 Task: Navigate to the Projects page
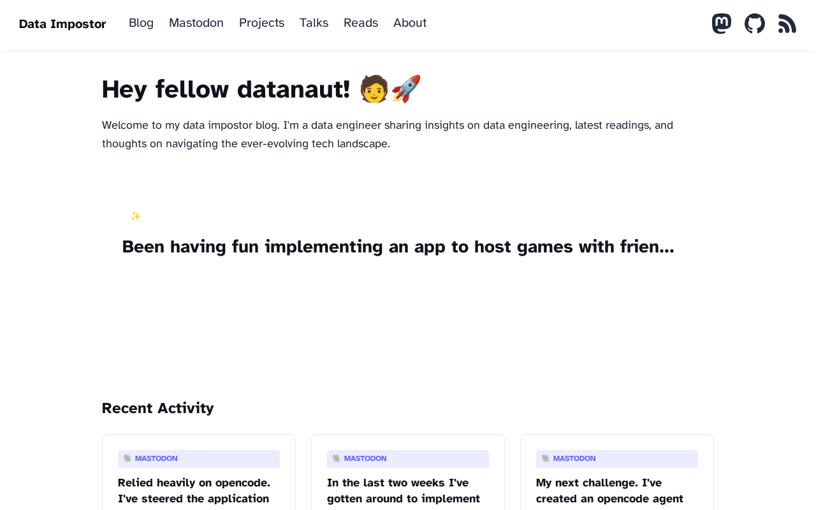pyautogui.click(x=261, y=23)
